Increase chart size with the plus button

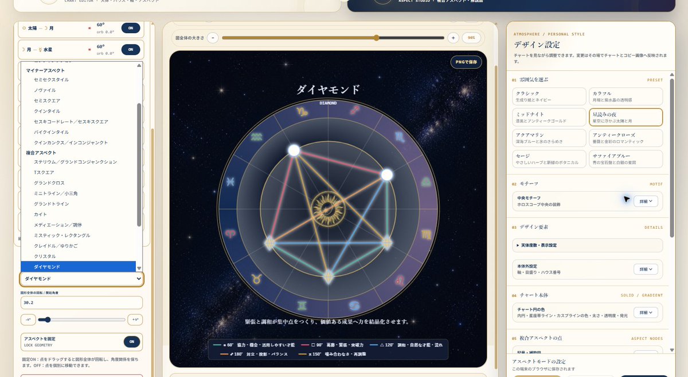453,38
